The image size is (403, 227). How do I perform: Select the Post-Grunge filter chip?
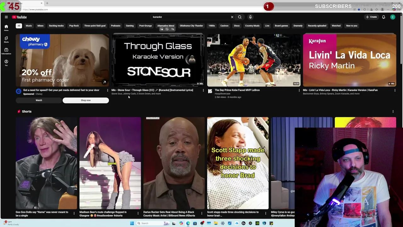145,26
